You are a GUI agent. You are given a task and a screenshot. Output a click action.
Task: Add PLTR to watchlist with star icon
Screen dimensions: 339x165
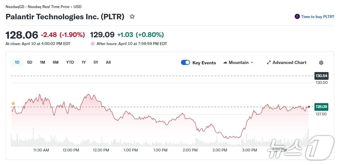[132, 17]
